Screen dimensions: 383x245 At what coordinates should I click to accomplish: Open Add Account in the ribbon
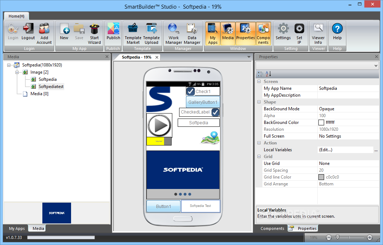pyautogui.click(x=44, y=34)
